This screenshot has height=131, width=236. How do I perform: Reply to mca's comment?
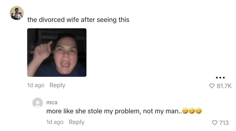click(76, 122)
